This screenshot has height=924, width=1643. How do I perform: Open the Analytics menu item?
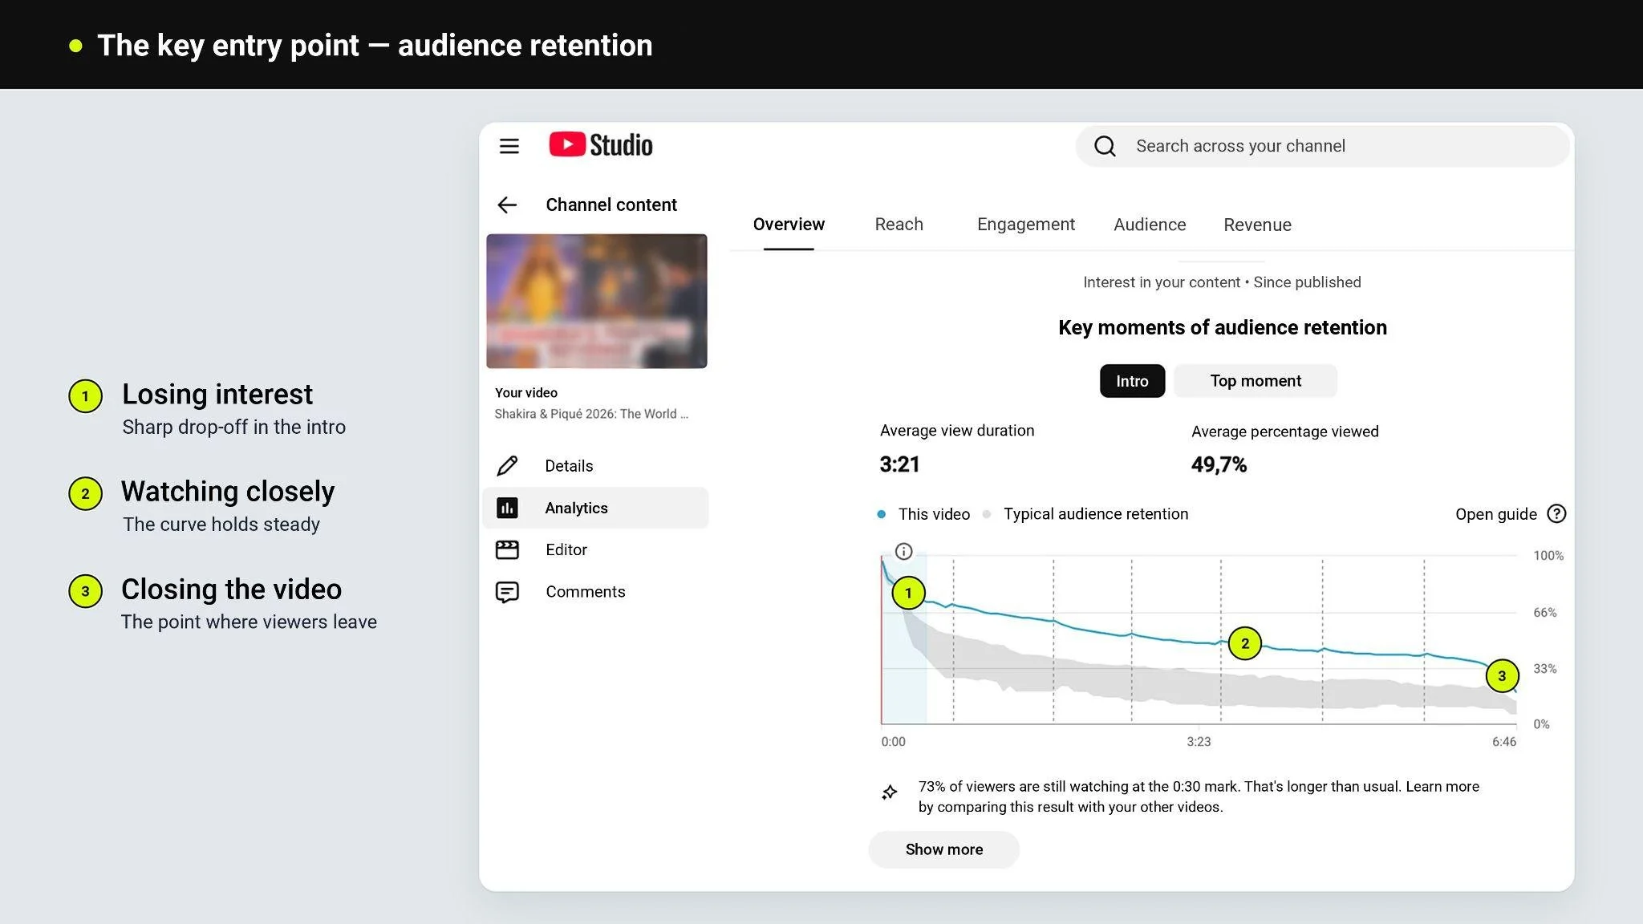coord(595,508)
